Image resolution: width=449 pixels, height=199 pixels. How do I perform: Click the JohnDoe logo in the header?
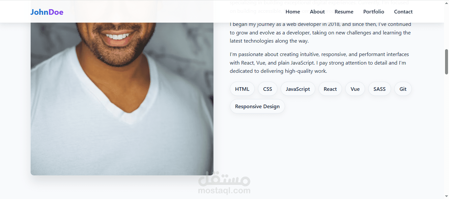(x=47, y=12)
